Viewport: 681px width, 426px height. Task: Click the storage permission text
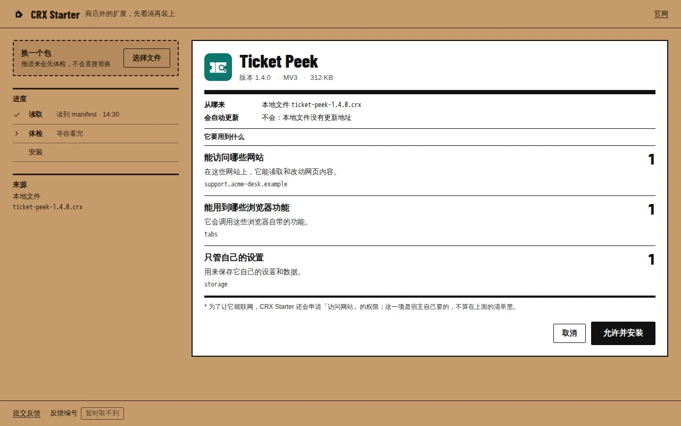point(216,284)
